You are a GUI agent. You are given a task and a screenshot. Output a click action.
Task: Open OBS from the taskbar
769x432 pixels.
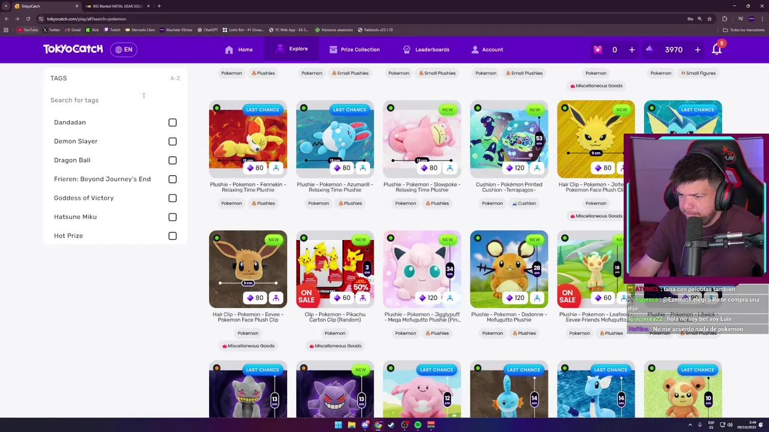(404, 425)
